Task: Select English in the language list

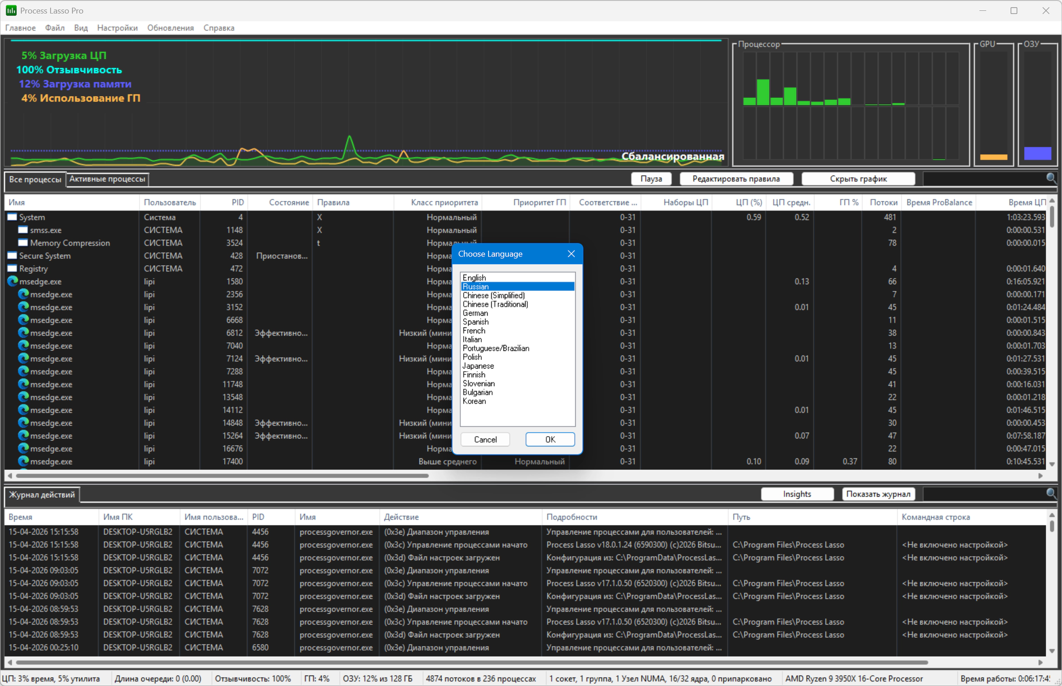Action: pyautogui.click(x=474, y=278)
